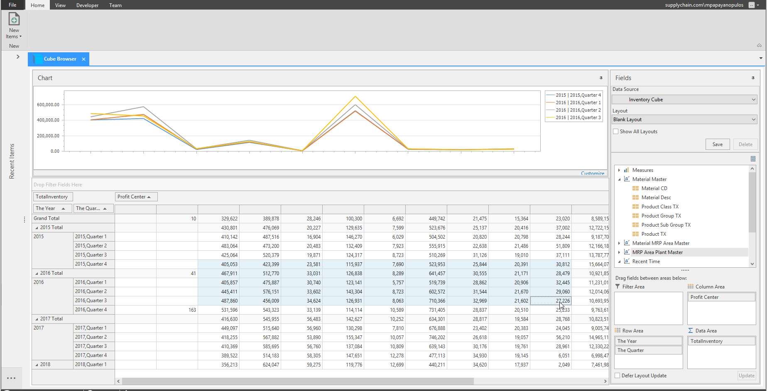Pin the Fields panel
Viewport: 767px width, 391px height.
753,78
